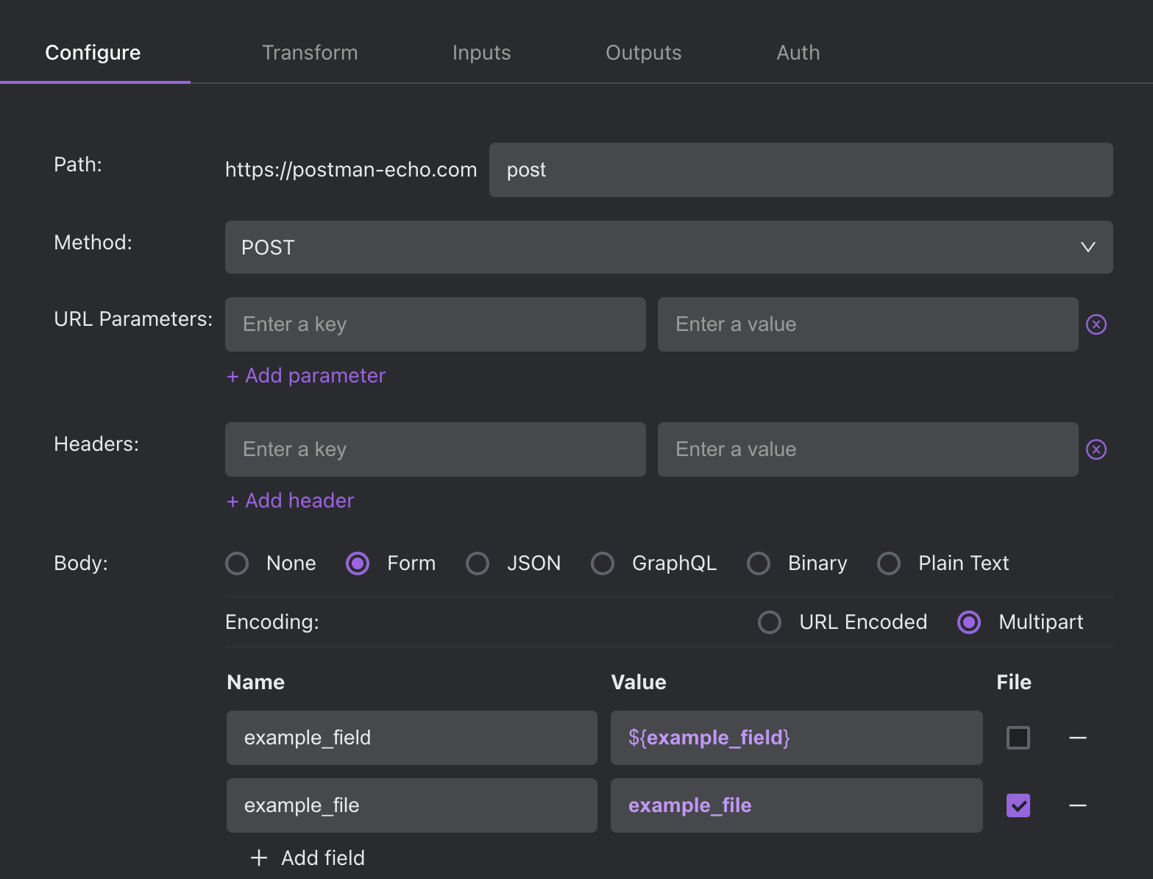Screen dimensions: 1153x879
Task: Select GraphQL body type
Action: click(x=603, y=563)
